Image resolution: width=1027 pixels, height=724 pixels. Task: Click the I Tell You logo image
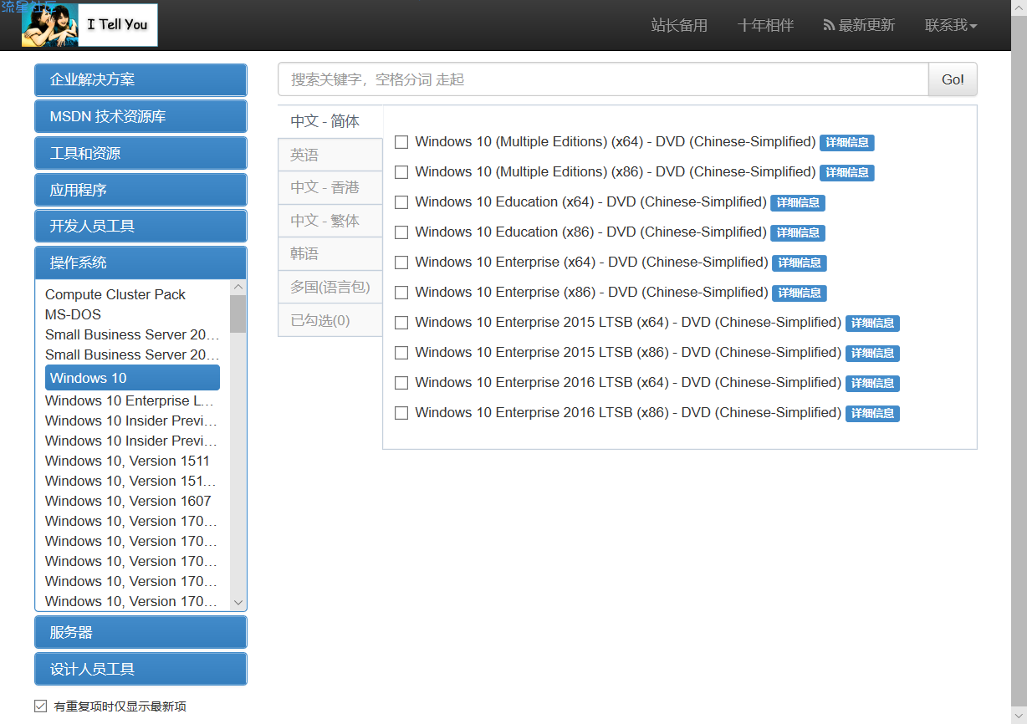[89, 24]
